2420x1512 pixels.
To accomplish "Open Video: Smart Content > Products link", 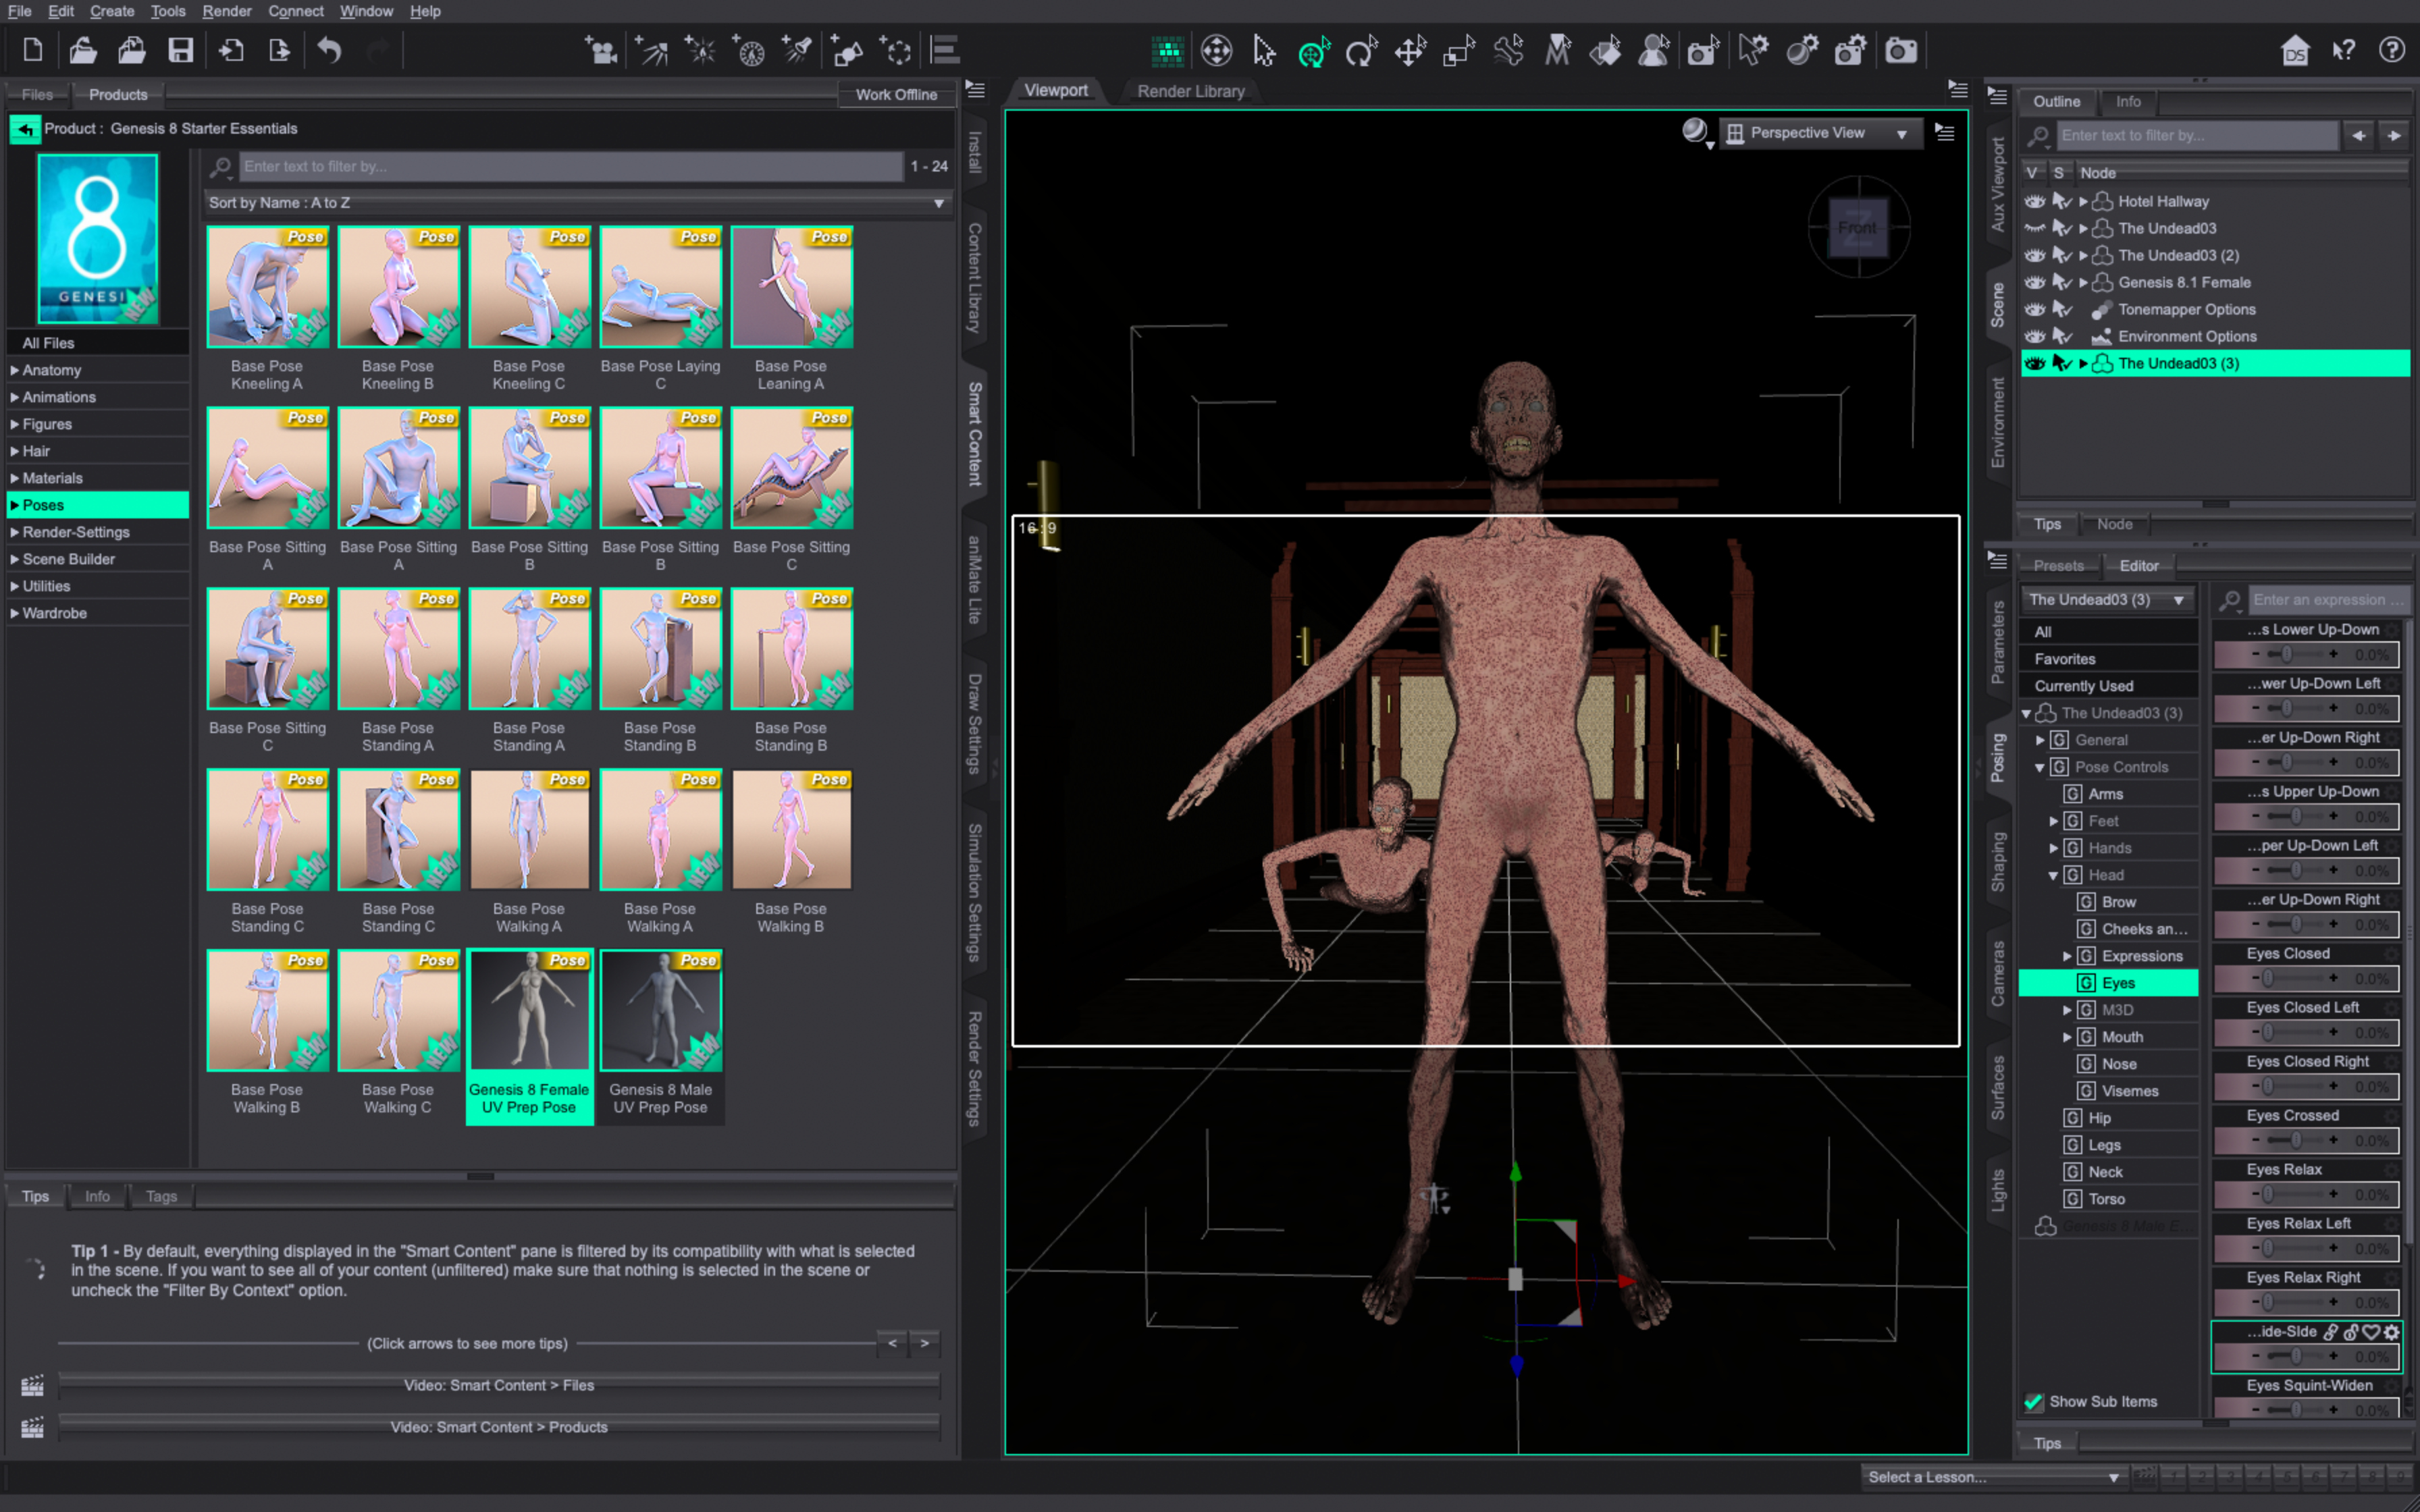I will (499, 1427).
